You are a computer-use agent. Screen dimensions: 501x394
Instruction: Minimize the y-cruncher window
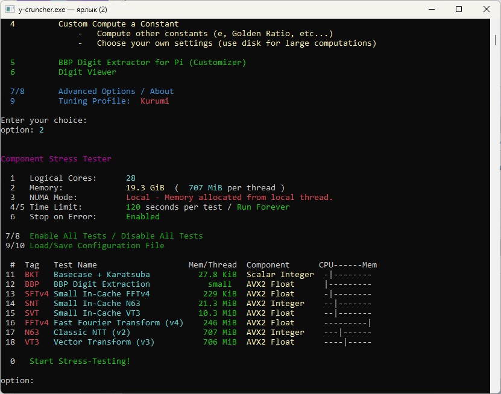point(432,9)
